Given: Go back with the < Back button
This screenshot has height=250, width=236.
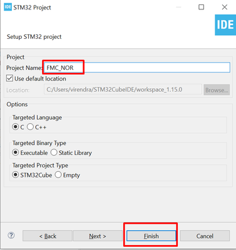Looking at the screenshot, I should coord(48,236).
